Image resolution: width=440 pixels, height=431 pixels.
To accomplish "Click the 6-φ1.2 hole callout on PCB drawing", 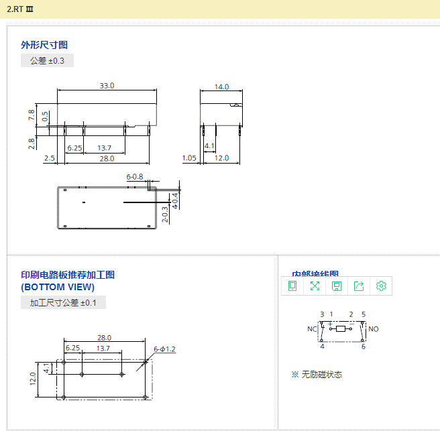I will (164, 349).
